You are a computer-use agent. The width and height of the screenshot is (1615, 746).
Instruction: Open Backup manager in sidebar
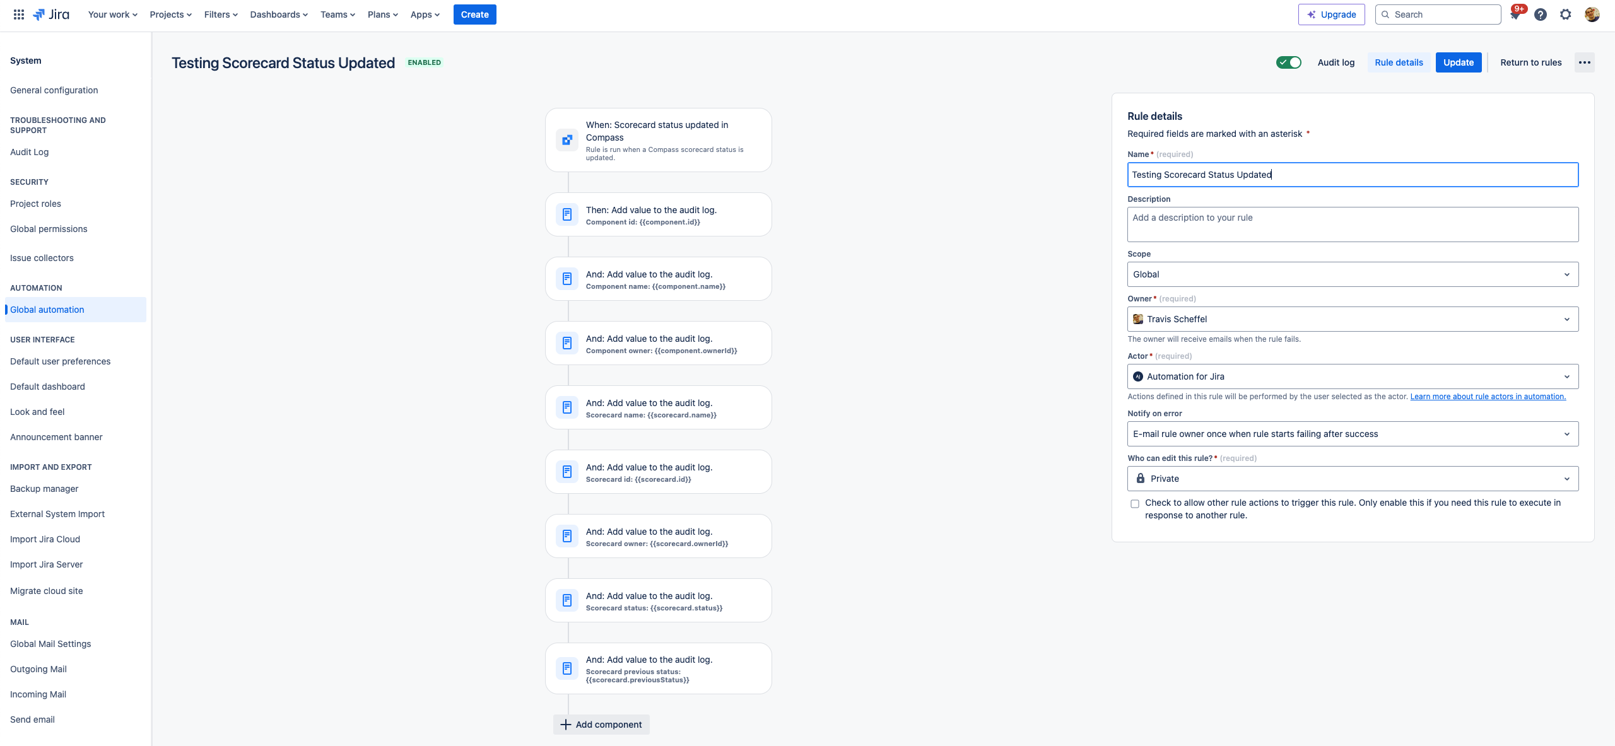click(x=45, y=489)
